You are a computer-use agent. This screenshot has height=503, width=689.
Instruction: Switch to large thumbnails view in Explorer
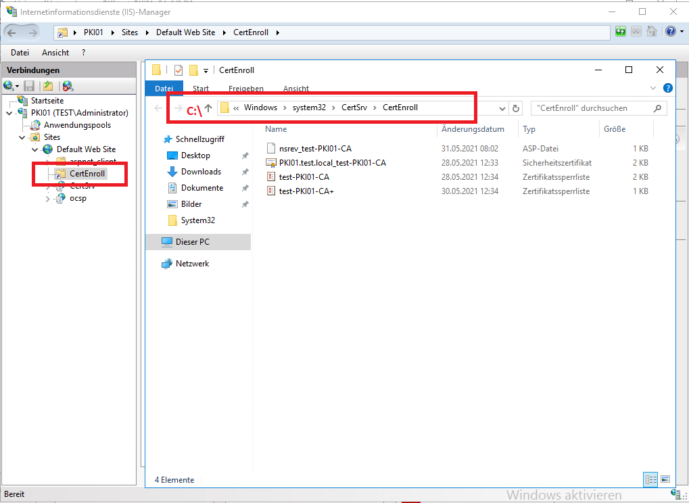click(665, 479)
